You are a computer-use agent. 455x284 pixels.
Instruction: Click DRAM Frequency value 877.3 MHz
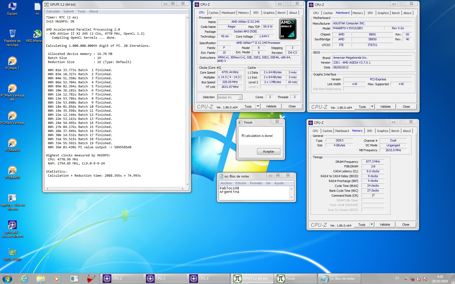[373, 161]
